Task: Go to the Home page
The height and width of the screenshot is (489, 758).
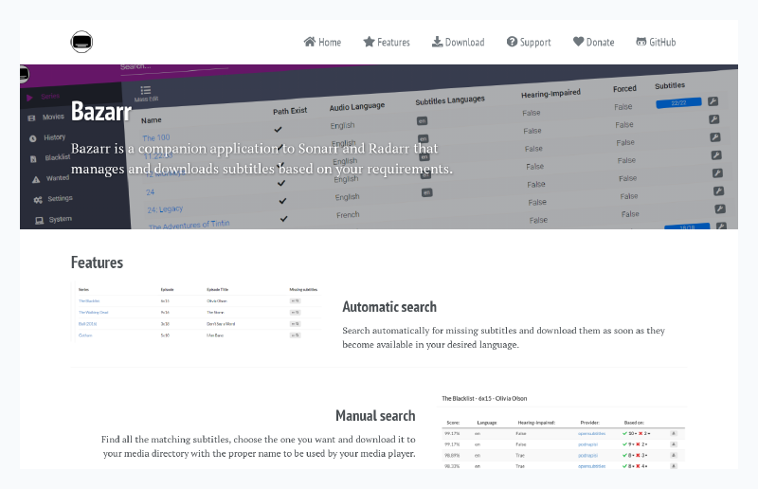Action: tap(322, 42)
